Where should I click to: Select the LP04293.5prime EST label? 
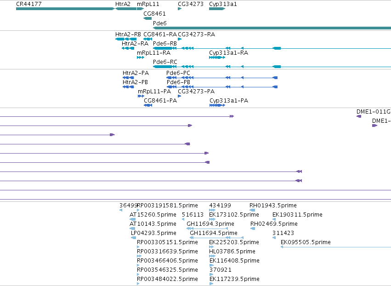153,233
